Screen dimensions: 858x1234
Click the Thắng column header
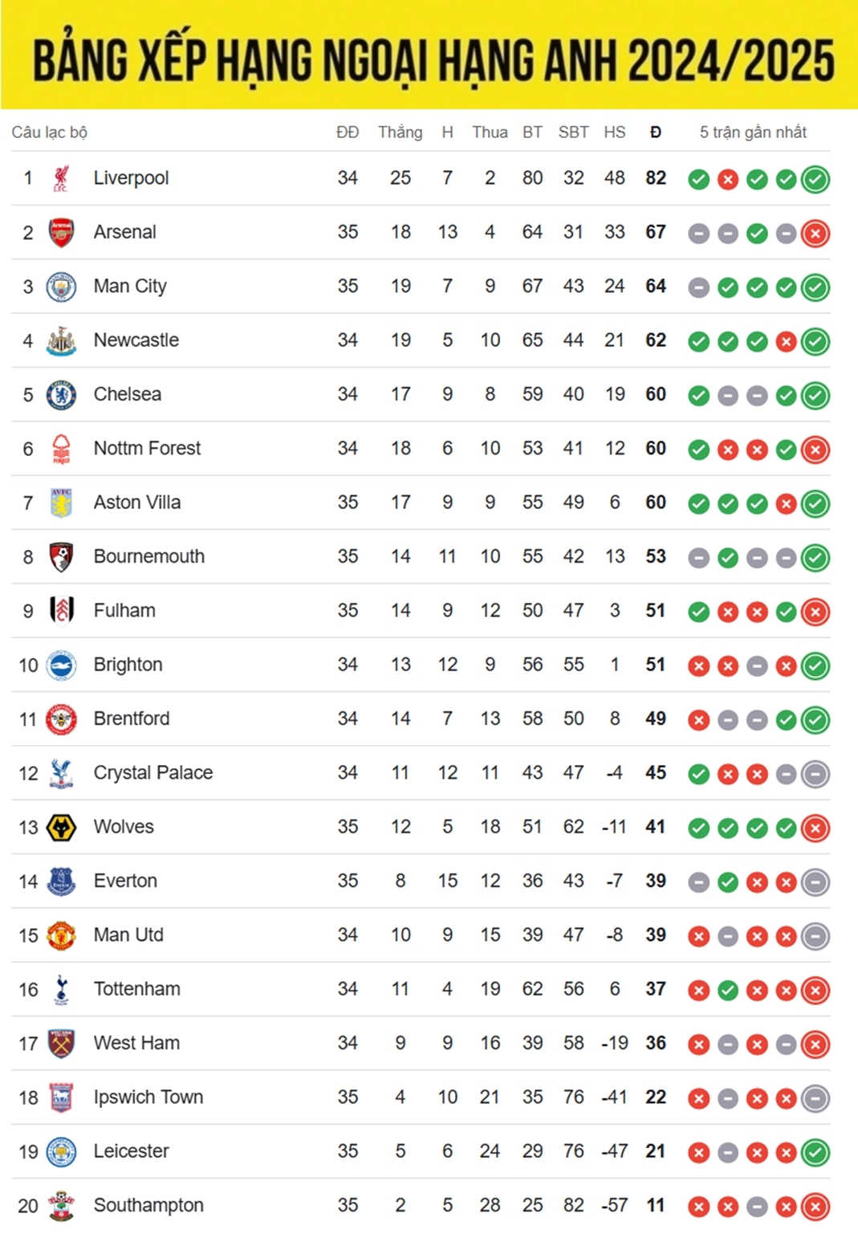pyautogui.click(x=400, y=132)
